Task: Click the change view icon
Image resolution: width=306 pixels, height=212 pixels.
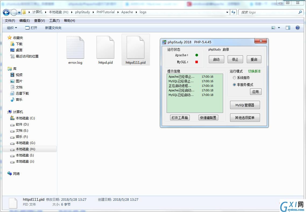Action: coord(273,28)
